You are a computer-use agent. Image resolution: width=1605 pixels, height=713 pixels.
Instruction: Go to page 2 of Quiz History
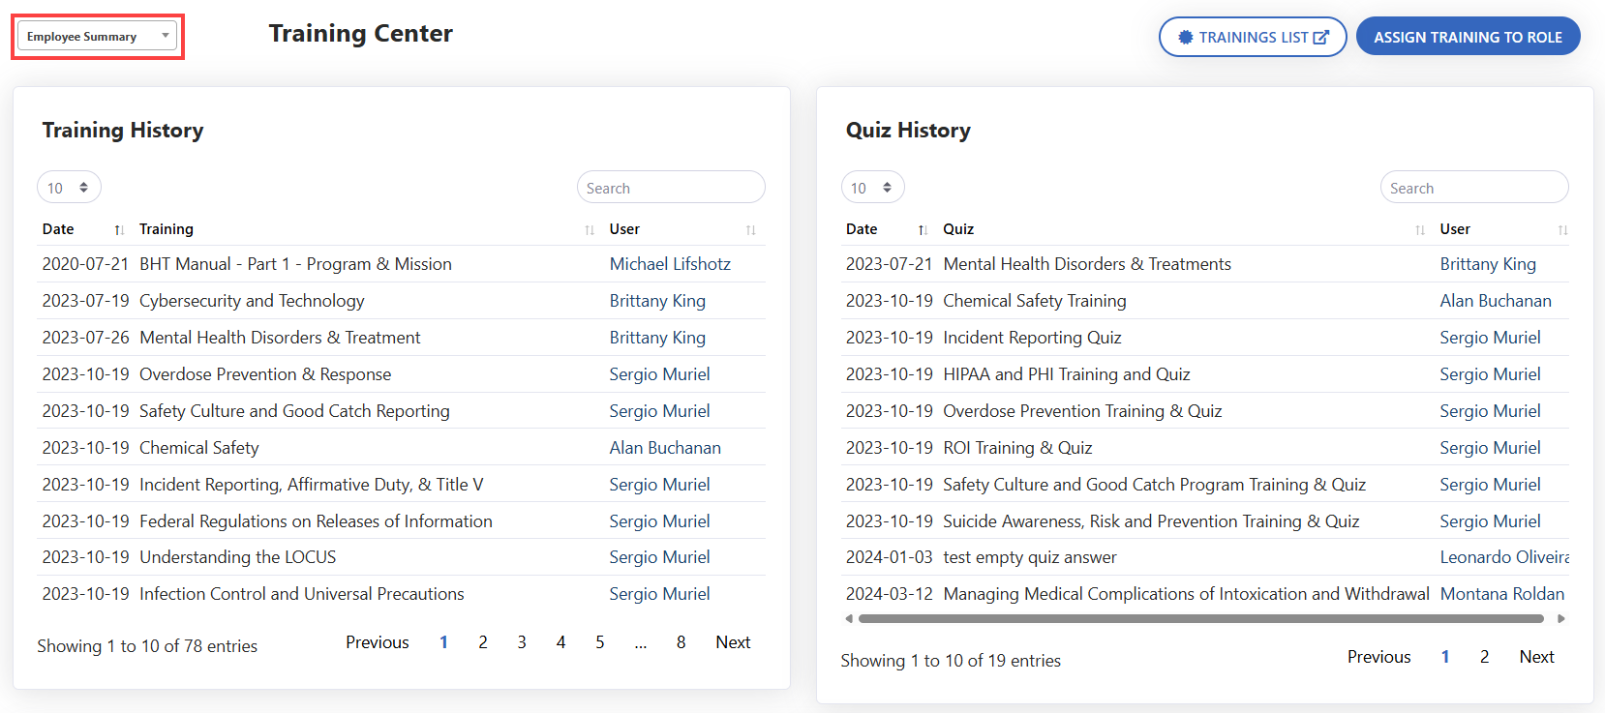[x=1484, y=657]
